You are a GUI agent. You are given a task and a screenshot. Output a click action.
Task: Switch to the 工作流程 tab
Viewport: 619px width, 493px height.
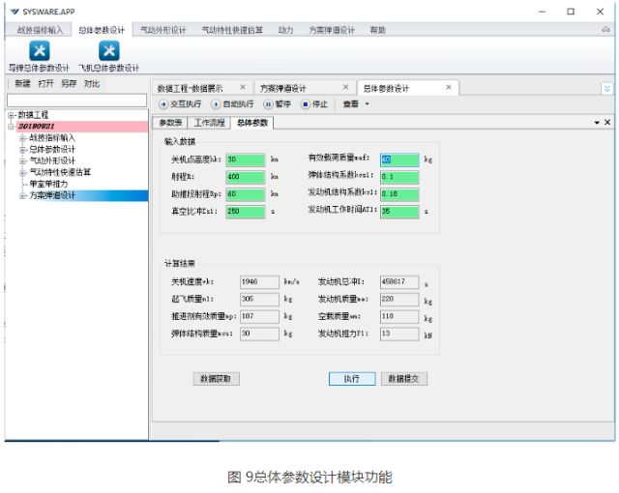click(x=209, y=123)
